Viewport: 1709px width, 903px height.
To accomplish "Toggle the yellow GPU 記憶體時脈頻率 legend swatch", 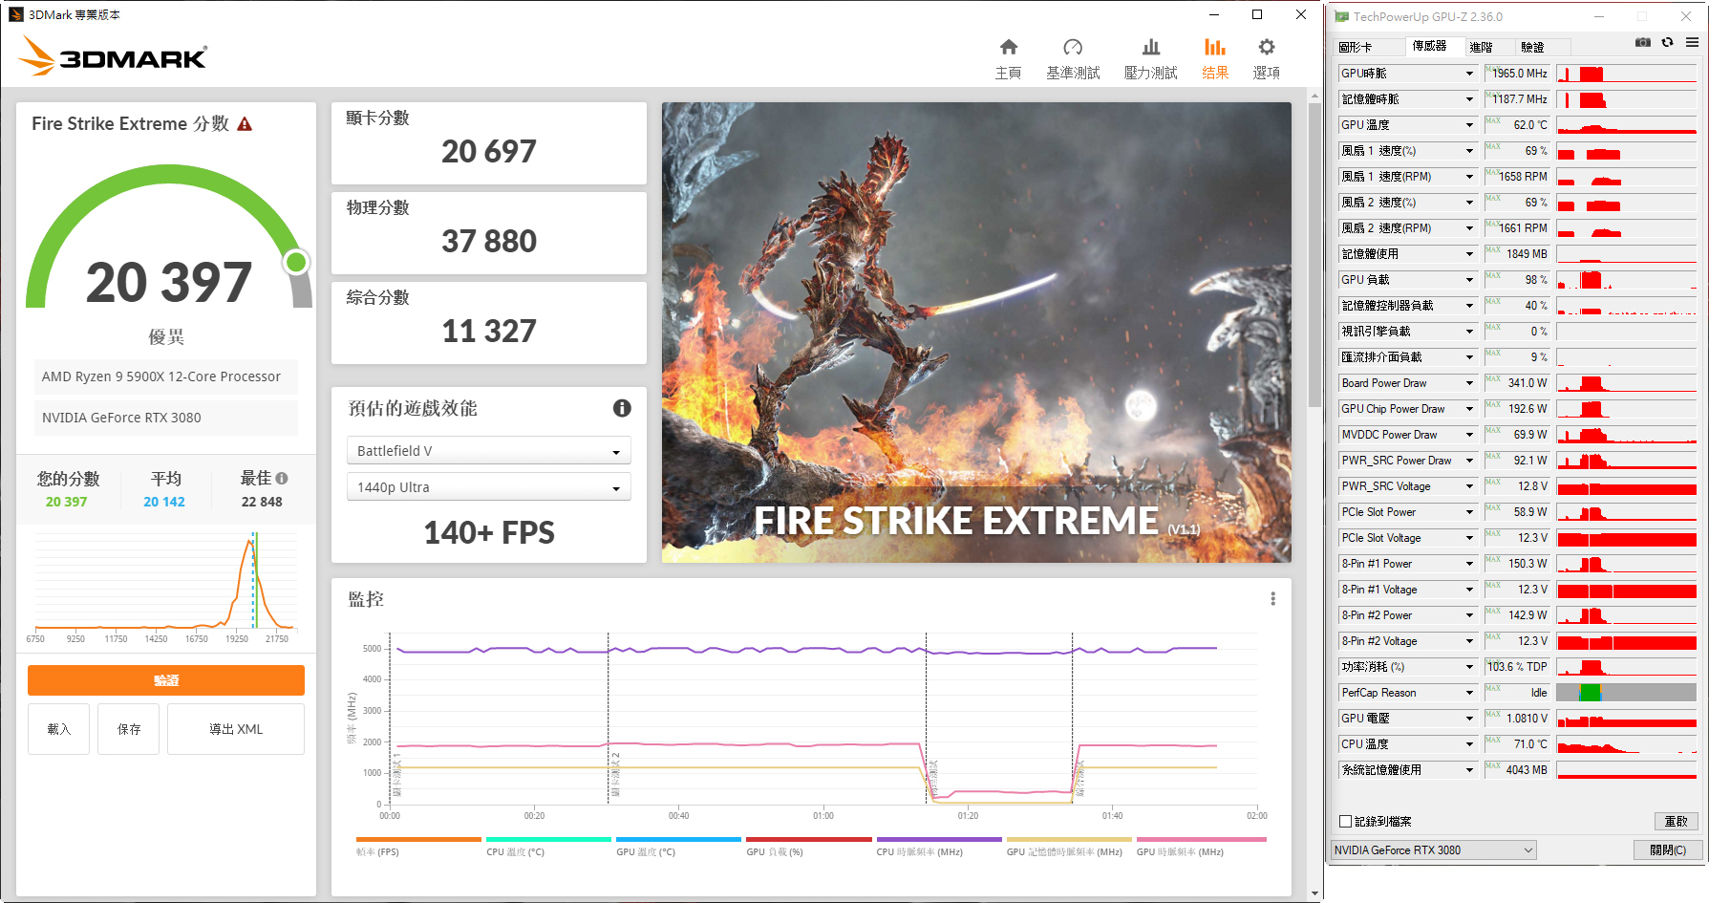I will [x=1069, y=839].
